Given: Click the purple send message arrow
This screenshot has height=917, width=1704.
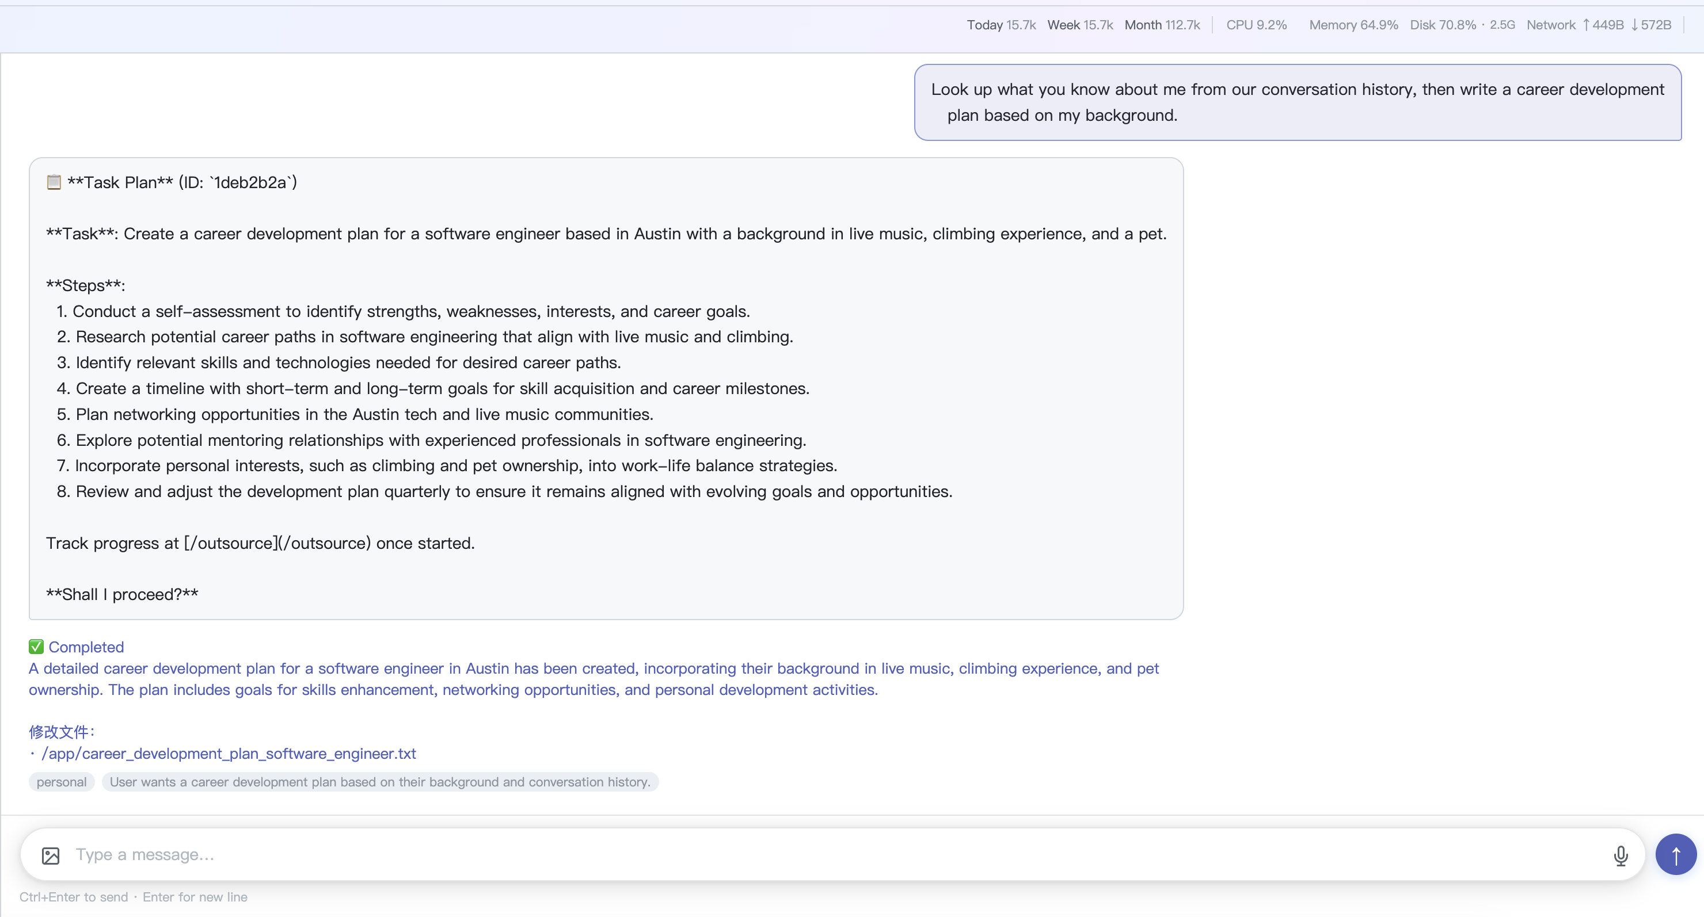Looking at the screenshot, I should pos(1676,854).
